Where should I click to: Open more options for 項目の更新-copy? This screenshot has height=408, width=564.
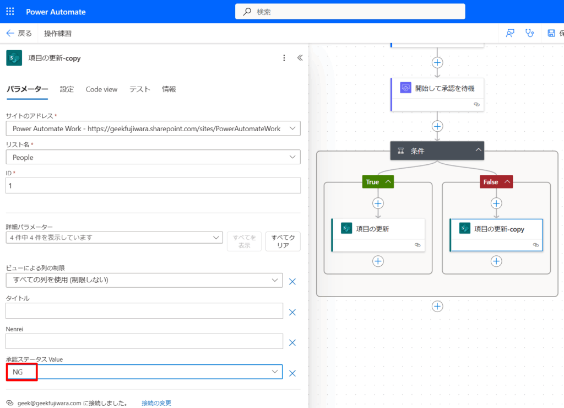(284, 58)
